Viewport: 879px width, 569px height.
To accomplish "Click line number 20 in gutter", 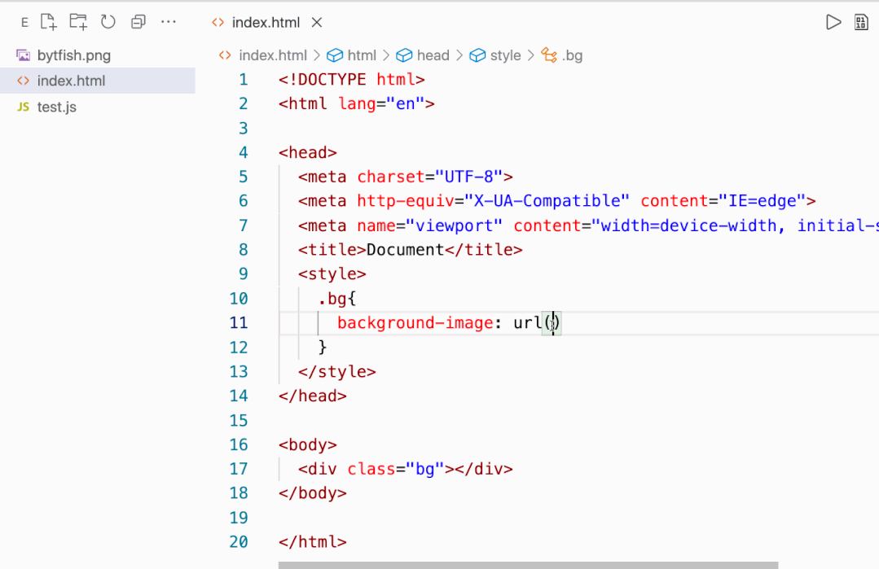I will pyautogui.click(x=238, y=542).
